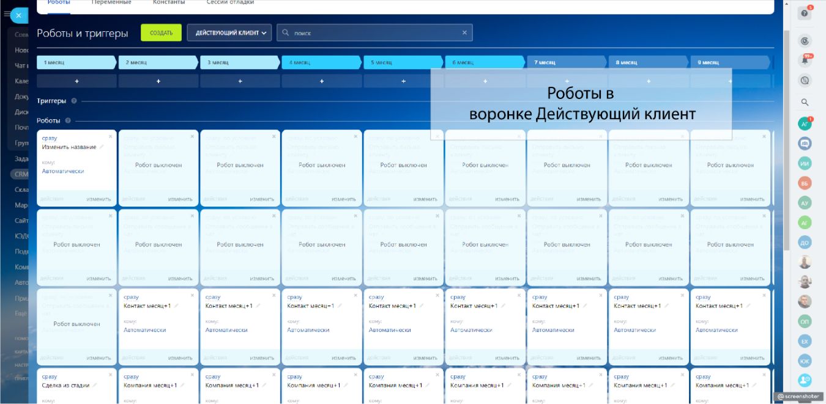Close the slider panel with blue X button

tap(19, 16)
